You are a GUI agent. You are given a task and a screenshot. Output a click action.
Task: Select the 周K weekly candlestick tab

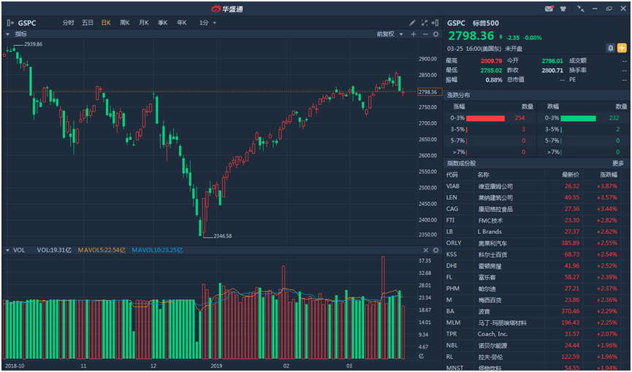pyautogui.click(x=124, y=23)
